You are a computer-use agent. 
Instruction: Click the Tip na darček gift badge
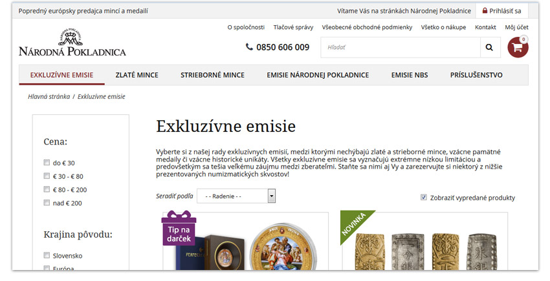(x=179, y=228)
